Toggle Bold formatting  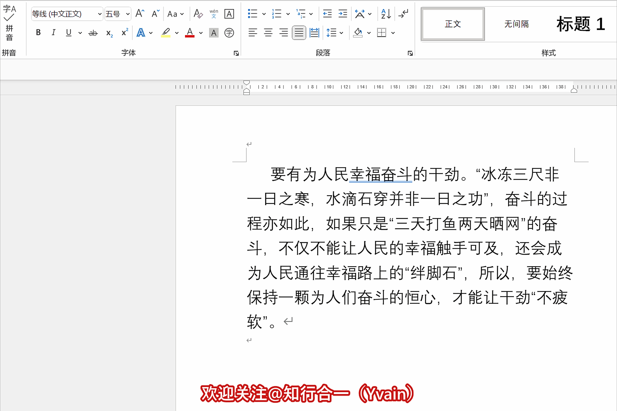coord(38,33)
